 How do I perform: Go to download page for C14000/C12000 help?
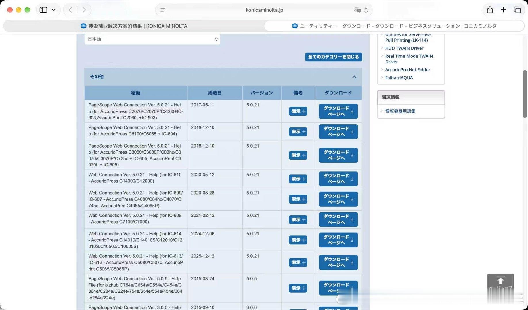[x=338, y=179]
